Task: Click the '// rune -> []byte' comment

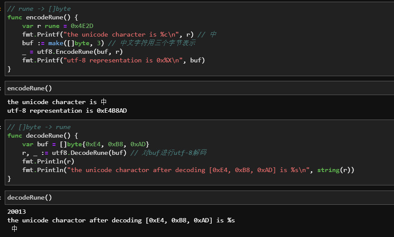Action: 39,9
